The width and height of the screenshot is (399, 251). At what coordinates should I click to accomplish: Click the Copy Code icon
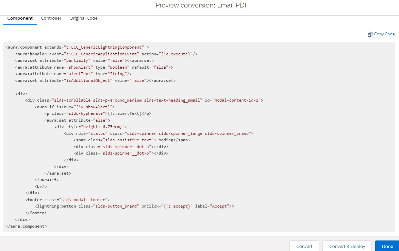(x=370, y=34)
